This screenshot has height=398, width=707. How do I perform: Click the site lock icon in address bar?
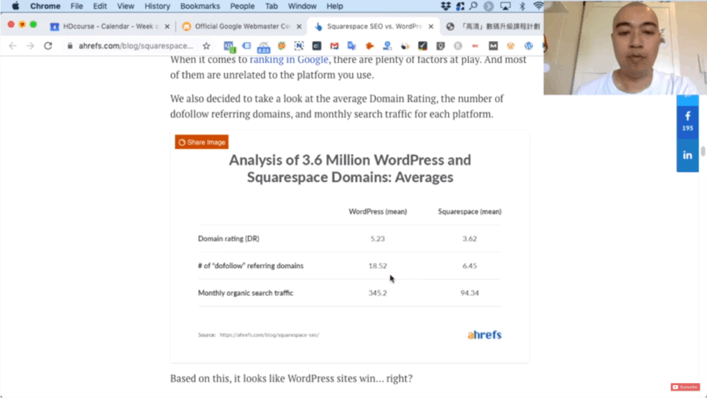click(70, 46)
